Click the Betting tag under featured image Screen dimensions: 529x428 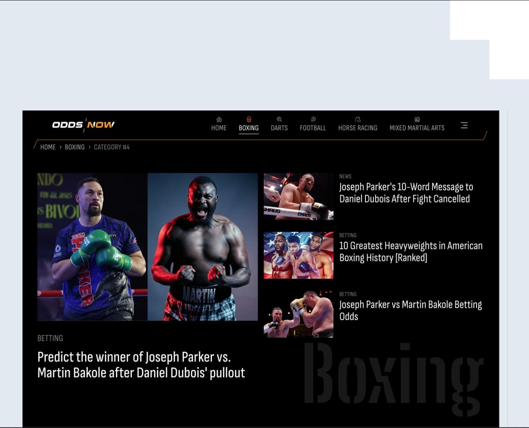coord(50,338)
